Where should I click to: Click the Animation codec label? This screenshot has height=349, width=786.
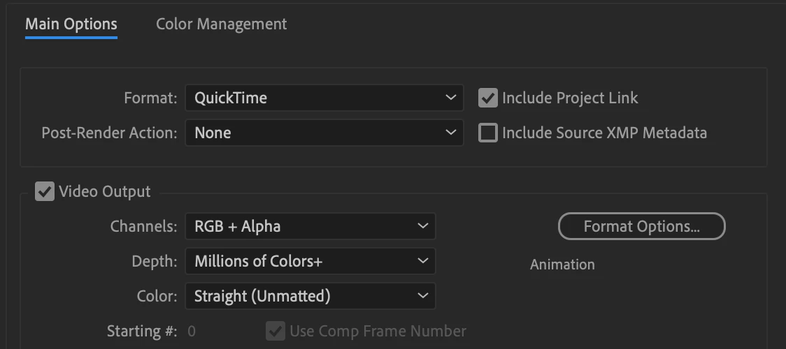pos(562,265)
